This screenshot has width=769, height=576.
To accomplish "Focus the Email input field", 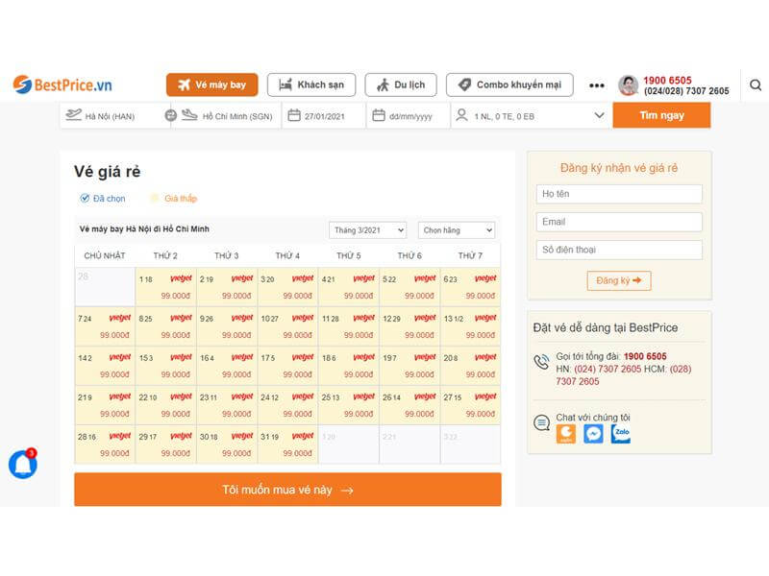I will [619, 222].
